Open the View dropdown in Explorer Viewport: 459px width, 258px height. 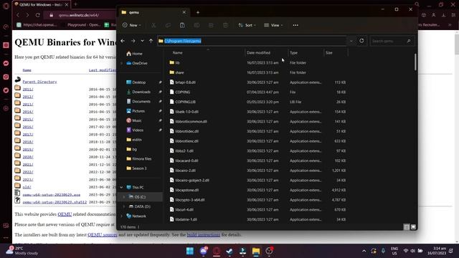(273, 25)
